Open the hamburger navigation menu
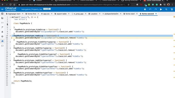The image size is (175, 98). pyautogui.click(x=2, y=9)
